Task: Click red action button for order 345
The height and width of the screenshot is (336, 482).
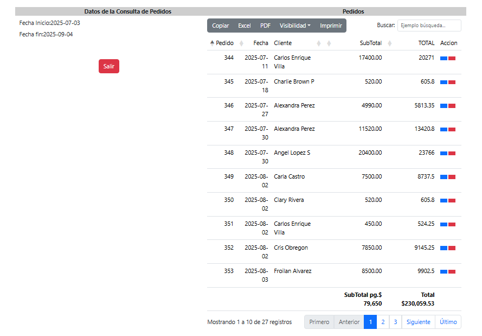Action: pos(452,82)
